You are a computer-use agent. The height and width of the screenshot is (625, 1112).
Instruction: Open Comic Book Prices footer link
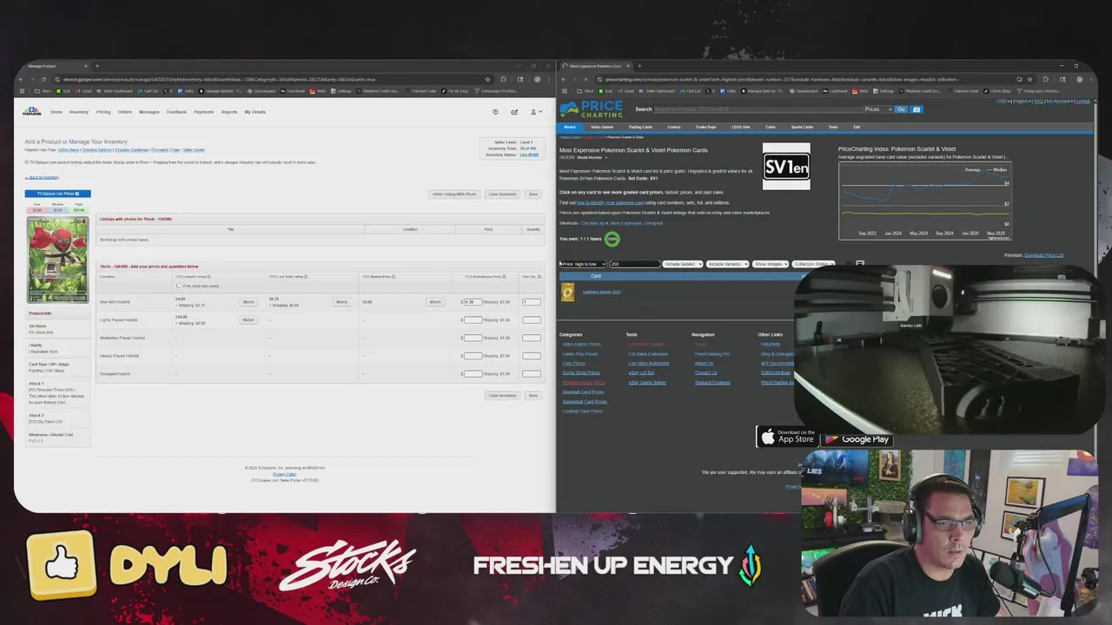point(581,372)
